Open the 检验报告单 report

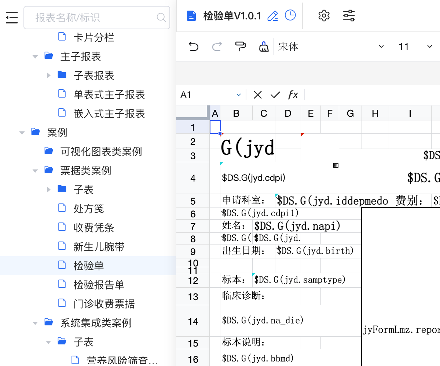pos(99,285)
